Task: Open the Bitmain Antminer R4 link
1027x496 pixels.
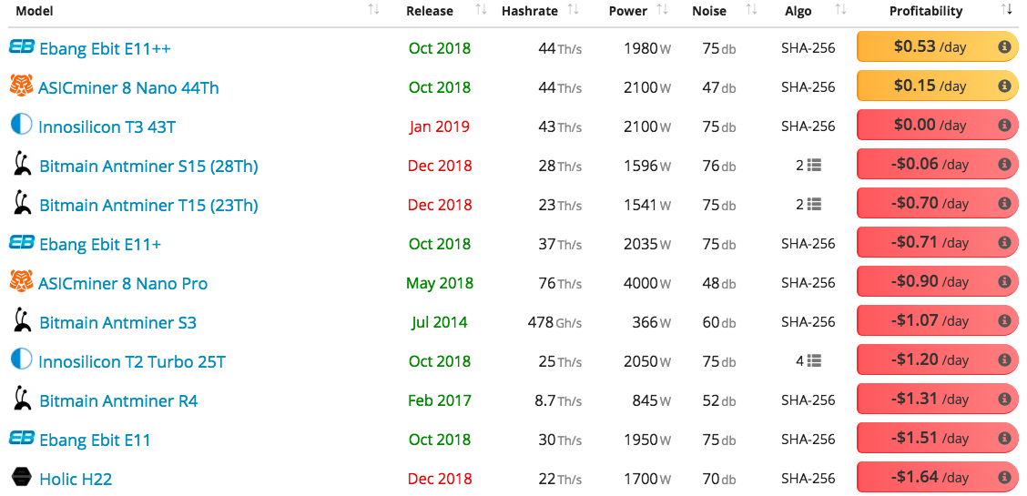Action: 118,400
